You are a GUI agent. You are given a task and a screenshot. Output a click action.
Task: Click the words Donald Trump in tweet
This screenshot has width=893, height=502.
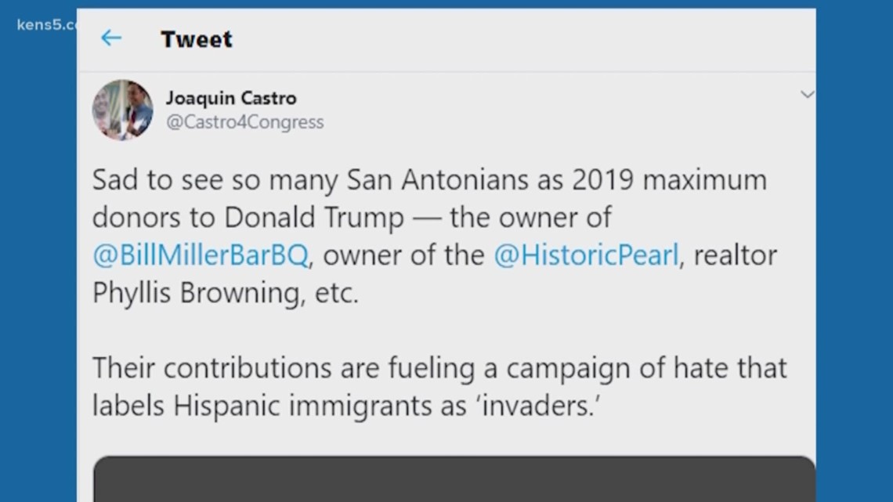click(314, 218)
